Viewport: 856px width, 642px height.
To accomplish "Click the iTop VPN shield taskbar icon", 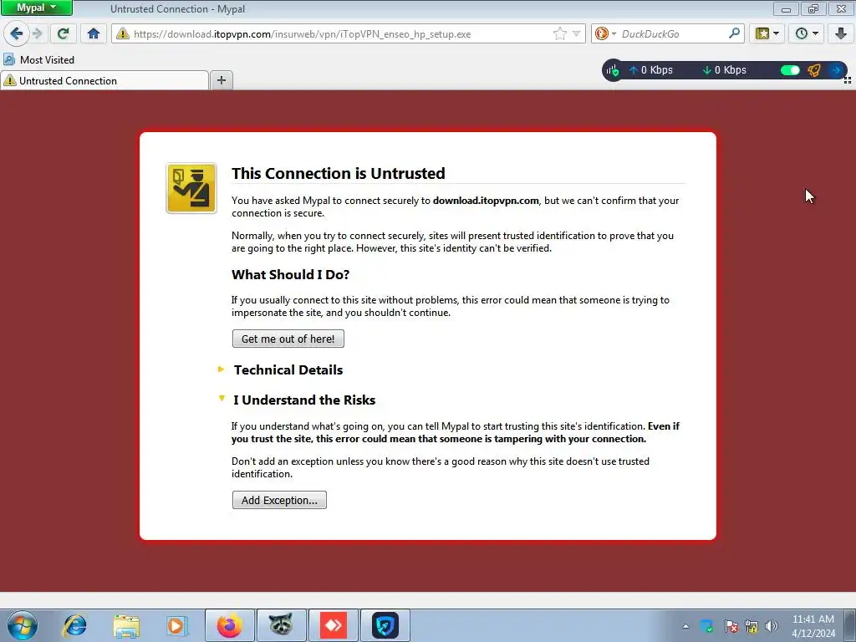I will tap(385, 625).
